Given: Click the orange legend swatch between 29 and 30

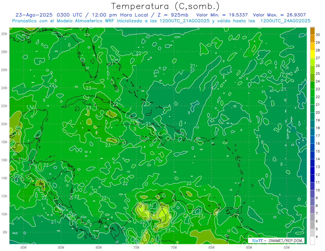Looking at the screenshot, I should pyautogui.click(x=312, y=39).
